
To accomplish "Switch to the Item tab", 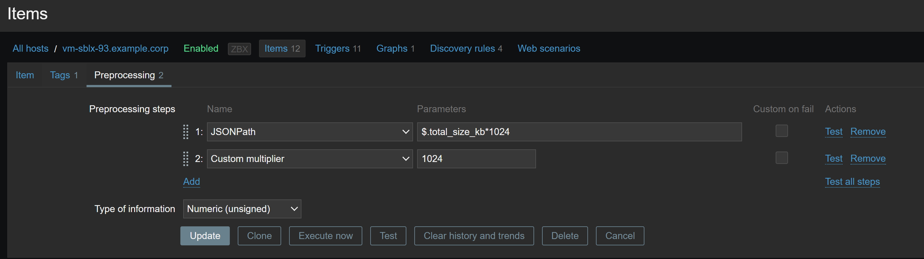I will (x=25, y=75).
